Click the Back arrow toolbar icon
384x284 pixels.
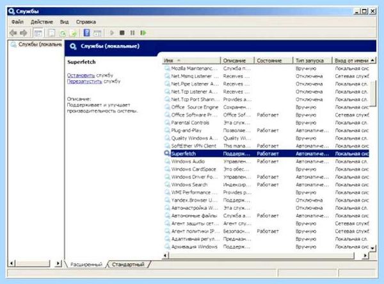click(13, 33)
